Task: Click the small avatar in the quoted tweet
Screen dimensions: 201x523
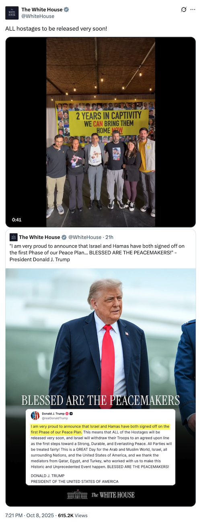Action: [x=13, y=237]
